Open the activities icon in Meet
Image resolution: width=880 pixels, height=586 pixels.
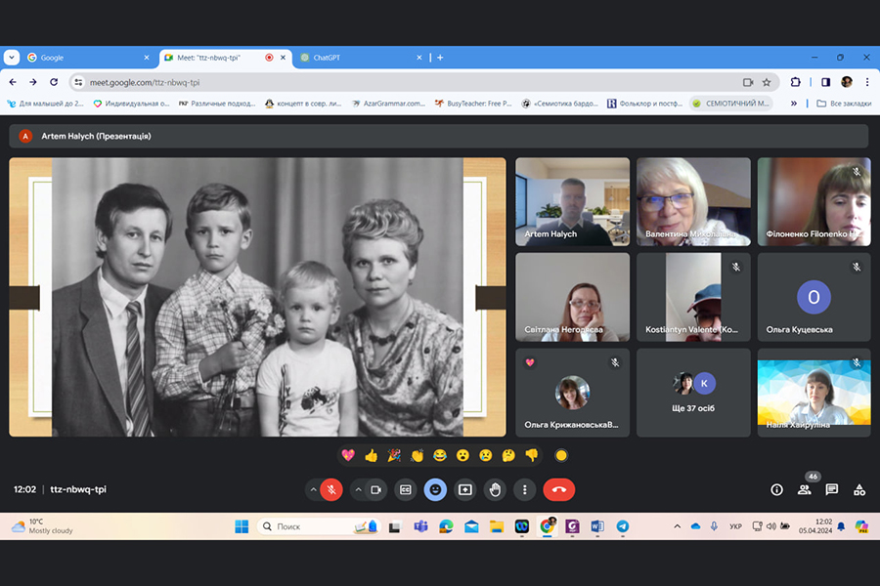859,489
